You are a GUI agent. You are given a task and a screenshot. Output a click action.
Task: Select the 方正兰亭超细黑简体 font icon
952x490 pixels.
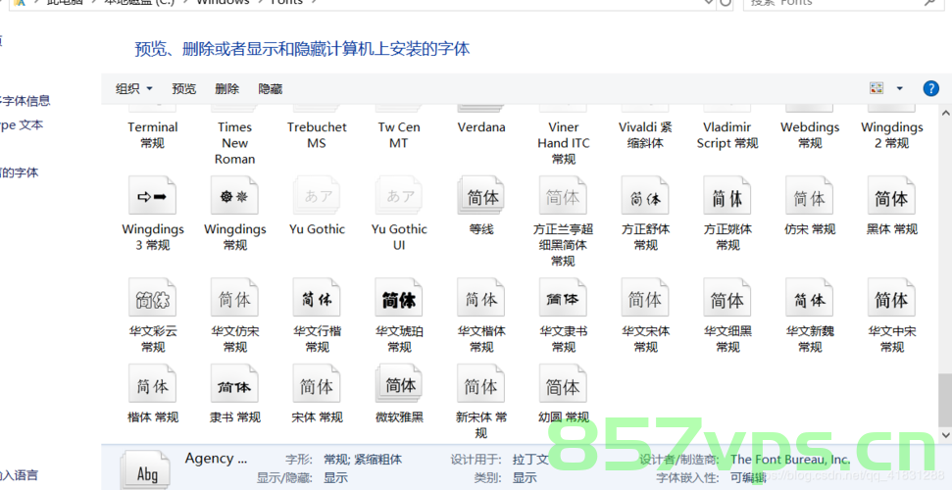tap(563, 196)
